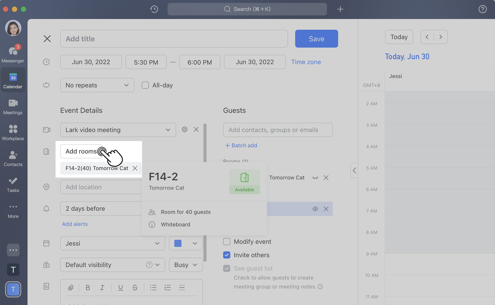The height and width of the screenshot is (305, 495).
Task: Enable the All-day checkbox
Action: [145, 85]
